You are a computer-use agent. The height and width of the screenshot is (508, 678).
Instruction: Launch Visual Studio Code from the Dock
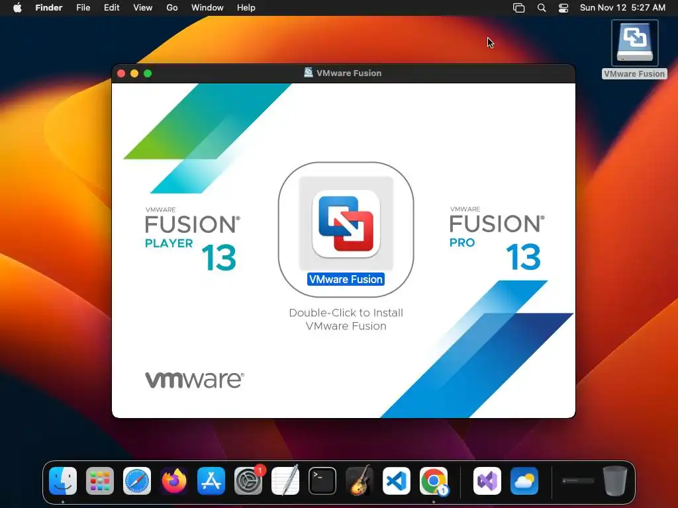397,481
